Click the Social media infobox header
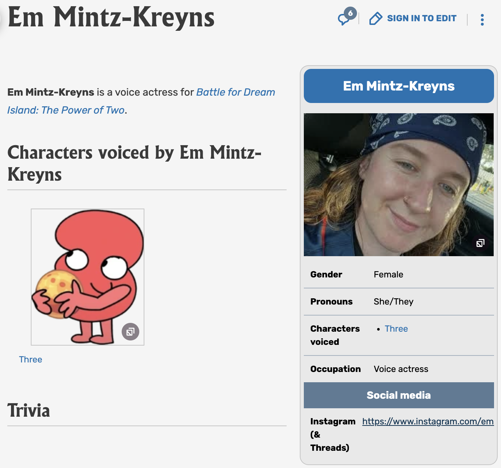The image size is (501, 468). pyautogui.click(x=399, y=395)
